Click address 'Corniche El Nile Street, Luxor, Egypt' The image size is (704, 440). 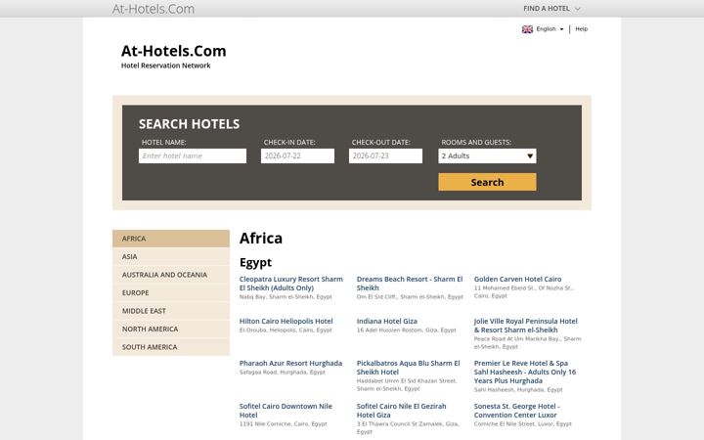pyautogui.click(x=523, y=423)
